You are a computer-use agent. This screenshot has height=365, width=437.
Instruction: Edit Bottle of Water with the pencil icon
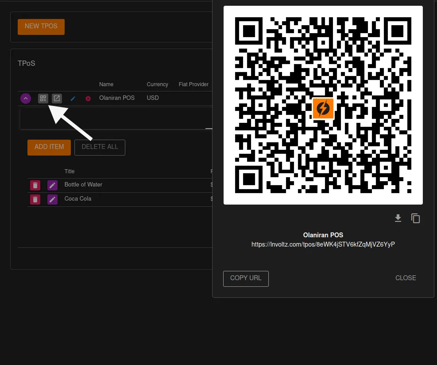point(52,185)
